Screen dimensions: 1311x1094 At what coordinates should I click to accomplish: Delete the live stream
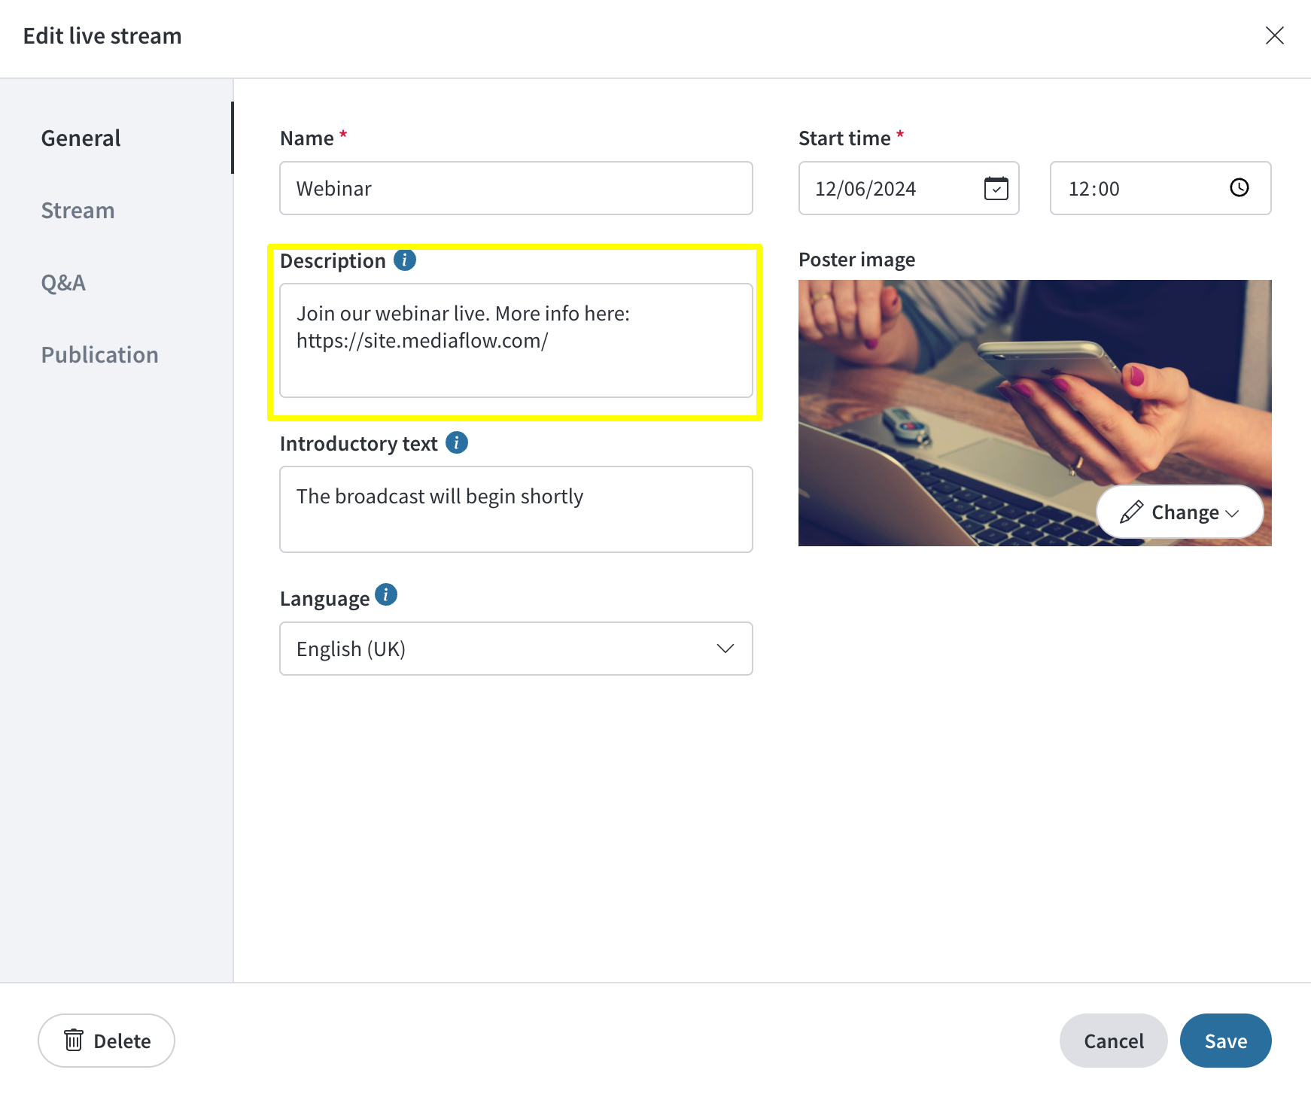click(x=106, y=1041)
